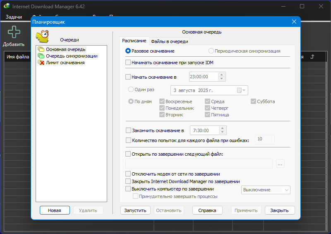
Task: Switch to Файлы в очереди tab
Action: [170, 41]
